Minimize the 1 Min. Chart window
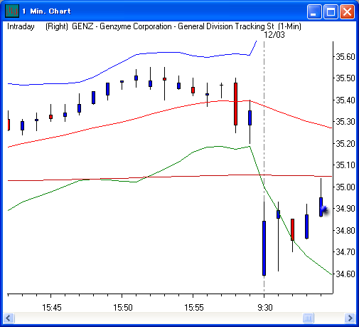 [314, 11]
